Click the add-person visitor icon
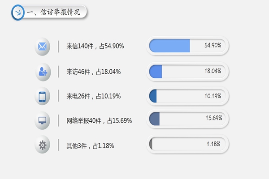Image resolution: width=269 pixels, height=179 pixels. point(43,71)
